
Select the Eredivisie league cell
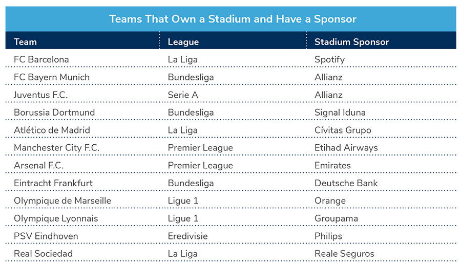(187, 236)
